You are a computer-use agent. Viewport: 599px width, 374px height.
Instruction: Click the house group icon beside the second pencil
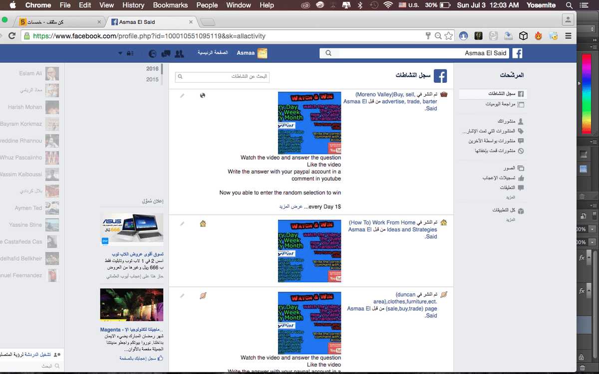(x=203, y=223)
